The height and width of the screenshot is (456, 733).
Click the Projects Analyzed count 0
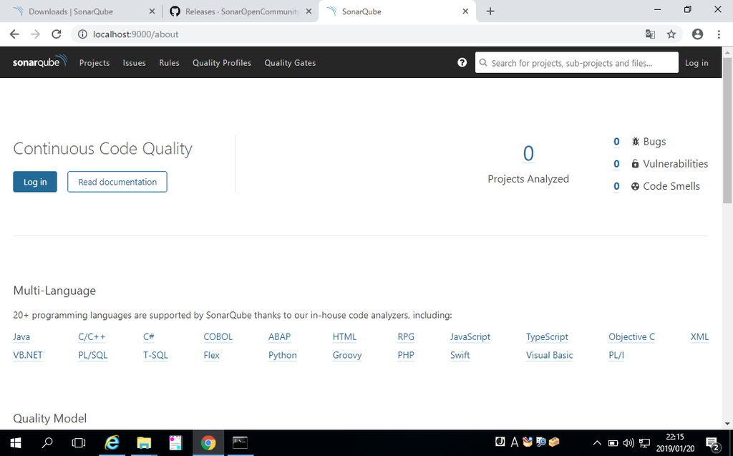coord(528,153)
